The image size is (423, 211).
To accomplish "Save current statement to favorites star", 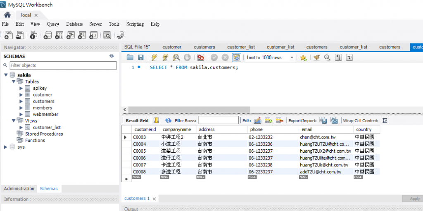I will pyautogui.click(x=304, y=58).
